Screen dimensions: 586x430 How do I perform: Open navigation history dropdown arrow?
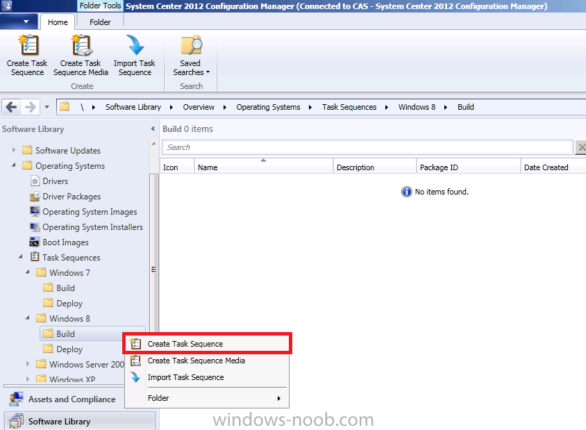coord(47,107)
